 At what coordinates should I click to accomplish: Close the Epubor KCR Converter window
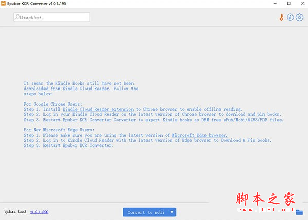tap(303, 3)
